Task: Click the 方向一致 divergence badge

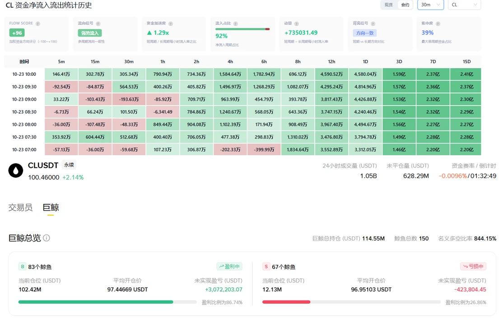Action: tap(365, 33)
